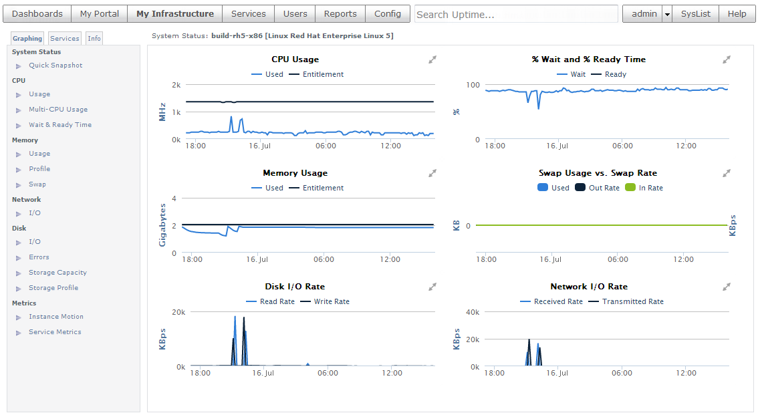The image size is (758, 419).
Task: Click the arrow icon beside Storage Capacity
Action: pos(18,273)
